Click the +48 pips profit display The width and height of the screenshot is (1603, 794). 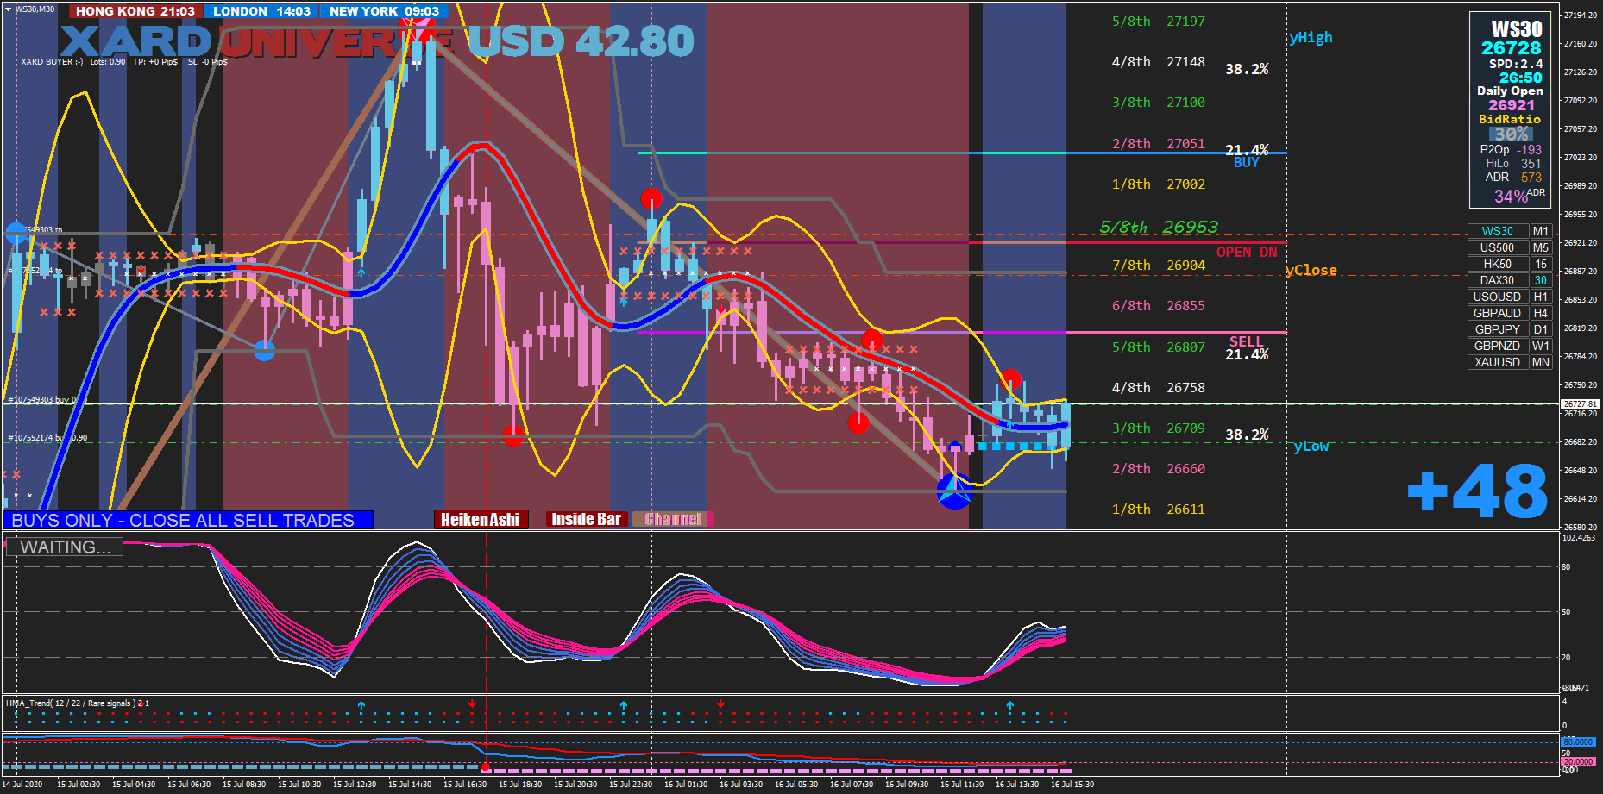coord(1478,492)
